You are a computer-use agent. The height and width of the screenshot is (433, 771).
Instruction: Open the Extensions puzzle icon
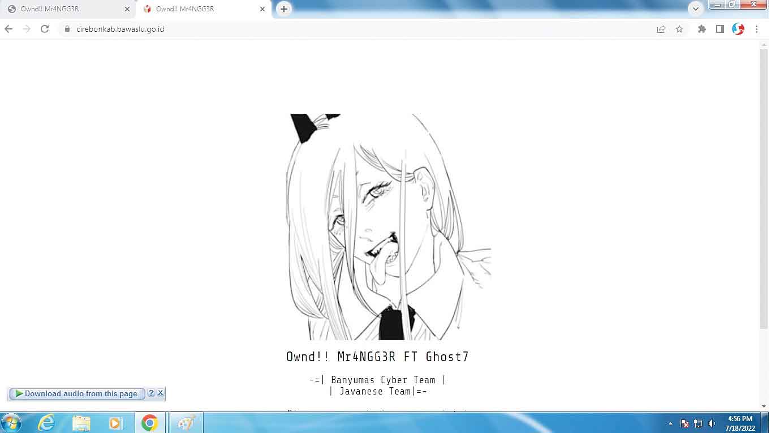pyautogui.click(x=702, y=29)
